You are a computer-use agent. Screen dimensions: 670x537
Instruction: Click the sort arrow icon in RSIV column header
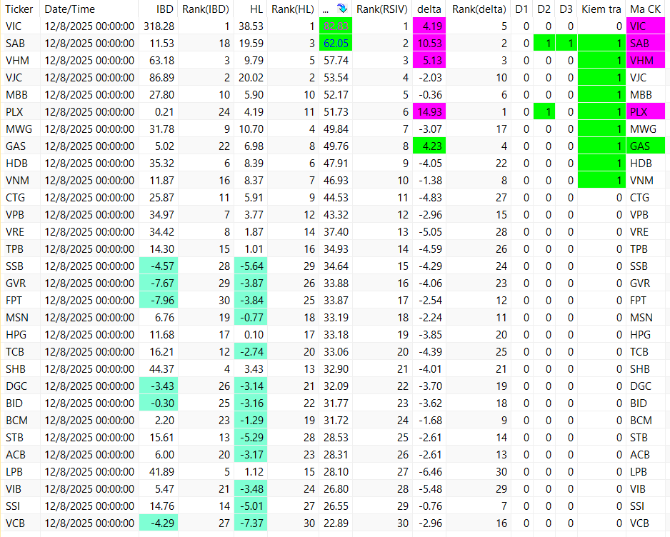click(x=342, y=9)
